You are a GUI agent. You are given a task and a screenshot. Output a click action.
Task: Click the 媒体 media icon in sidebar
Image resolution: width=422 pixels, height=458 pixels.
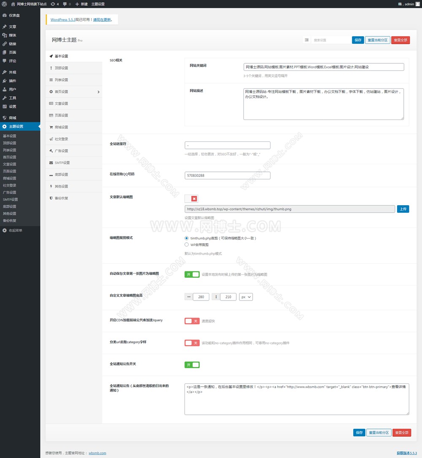4,35
